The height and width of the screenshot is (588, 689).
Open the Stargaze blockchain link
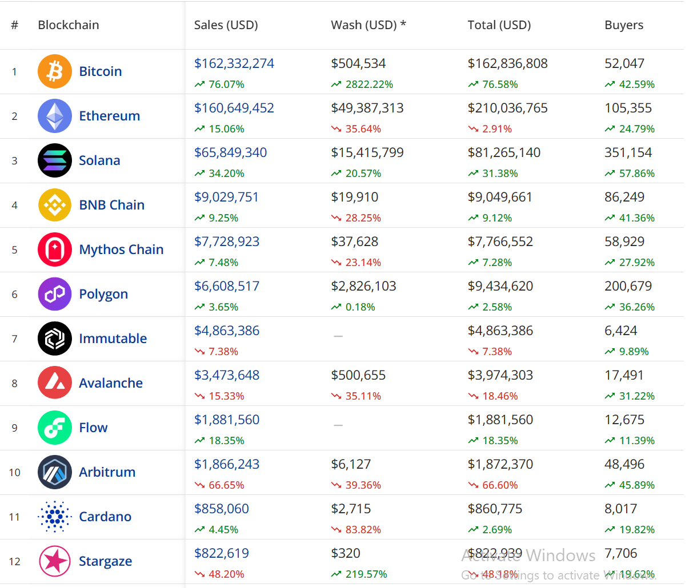[x=105, y=561]
